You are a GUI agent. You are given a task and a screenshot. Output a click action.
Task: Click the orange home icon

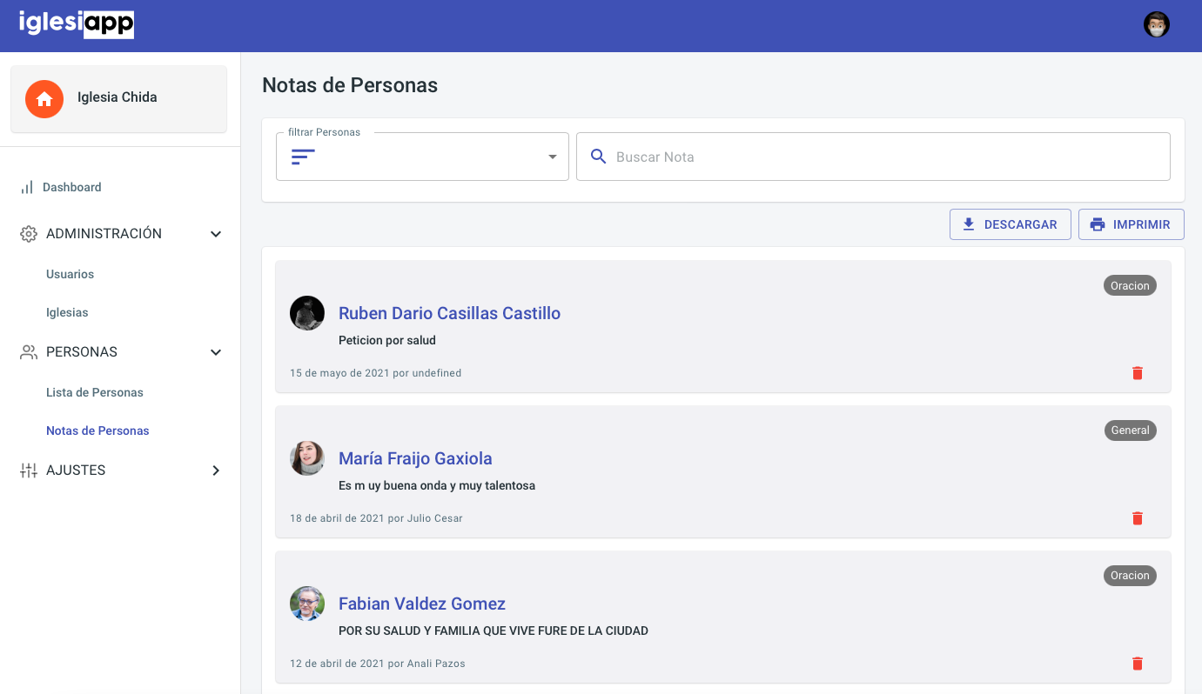[x=44, y=99]
